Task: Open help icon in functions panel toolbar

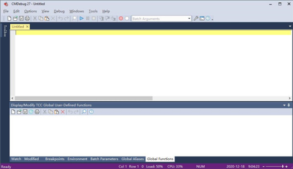Action: [91, 112]
